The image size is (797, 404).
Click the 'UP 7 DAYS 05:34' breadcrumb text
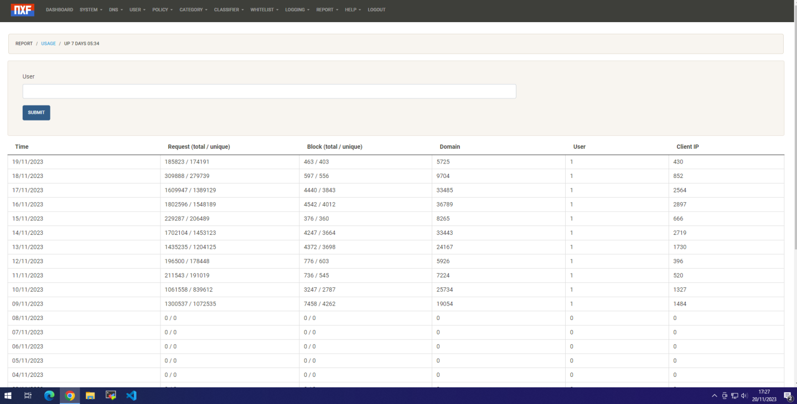pyautogui.click(x=82, y=44)
